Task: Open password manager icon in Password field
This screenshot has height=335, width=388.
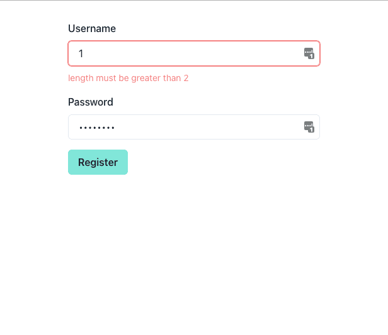Action: coord(309,127)
